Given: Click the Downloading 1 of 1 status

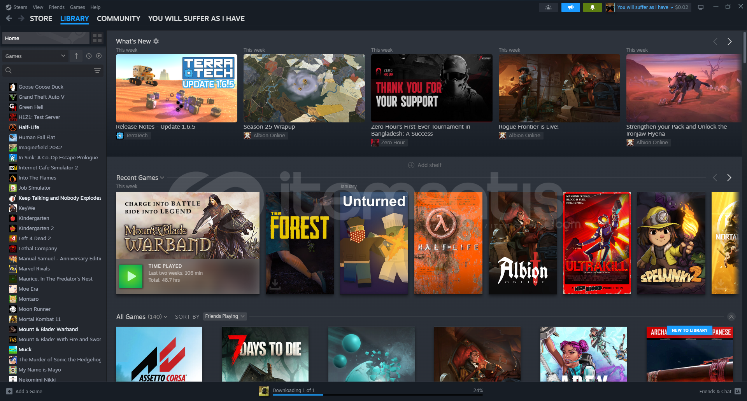Looking at the screenshot, I should [x=294, y=390].
